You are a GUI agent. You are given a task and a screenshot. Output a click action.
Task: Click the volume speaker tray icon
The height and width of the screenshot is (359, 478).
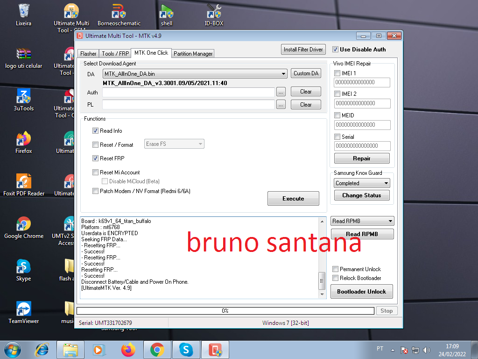(x=427, y=350)
